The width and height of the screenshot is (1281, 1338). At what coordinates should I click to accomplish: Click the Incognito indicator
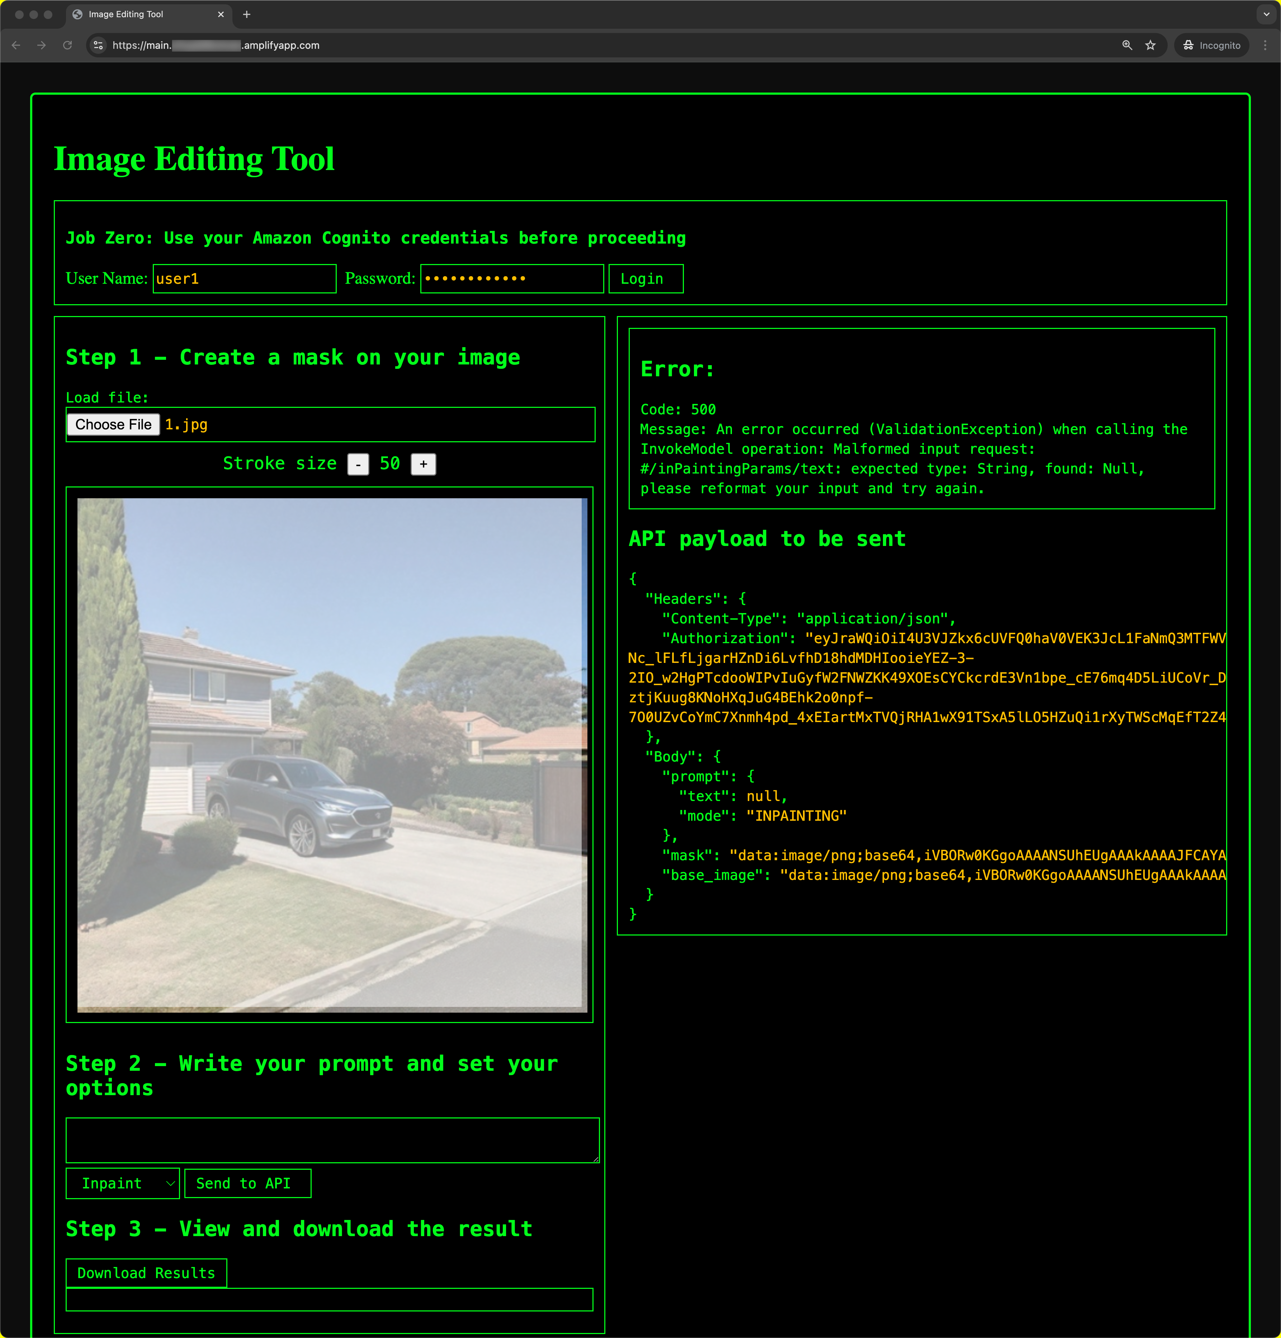pos(1211,45)
